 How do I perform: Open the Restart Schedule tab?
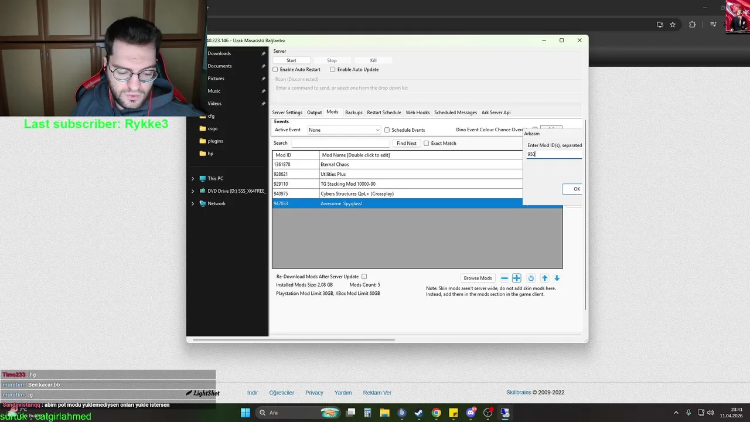[384, 113]
